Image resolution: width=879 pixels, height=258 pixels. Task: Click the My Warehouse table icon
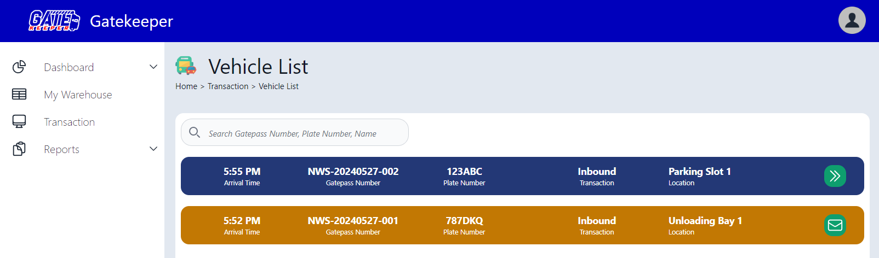pyautogui.click(x=19, y=94)
